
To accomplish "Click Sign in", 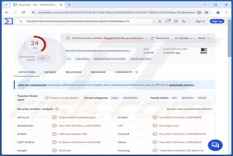I will 200,21.
